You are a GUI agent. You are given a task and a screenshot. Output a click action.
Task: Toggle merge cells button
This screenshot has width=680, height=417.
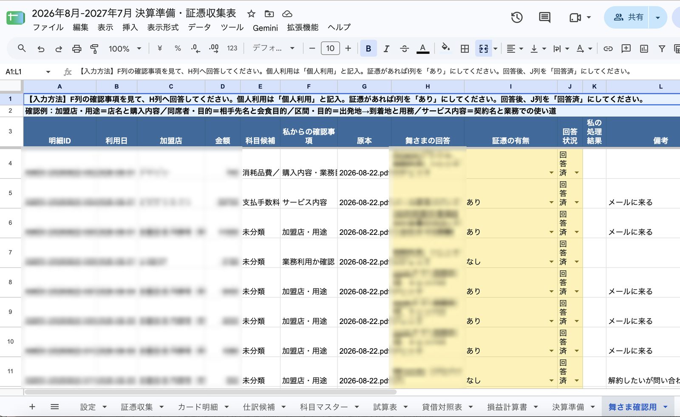pyautogui.click(x=484, y=48)
